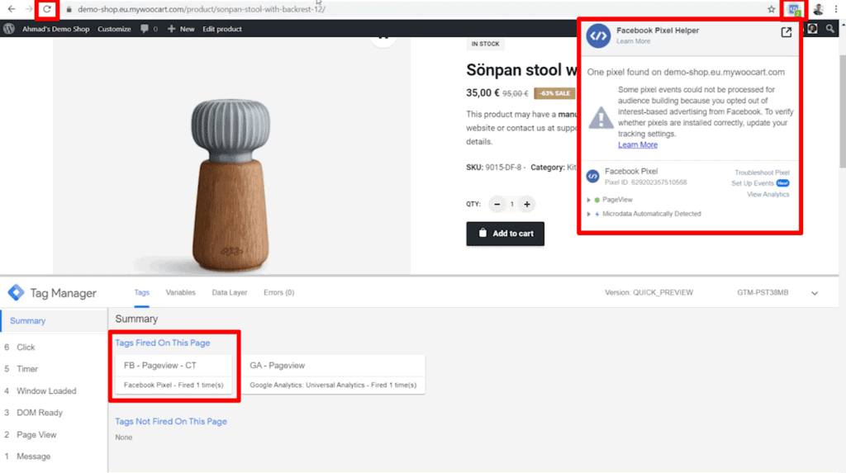Click the -63% SALE badge
This screenshot has width=846, height=473.
554,93
